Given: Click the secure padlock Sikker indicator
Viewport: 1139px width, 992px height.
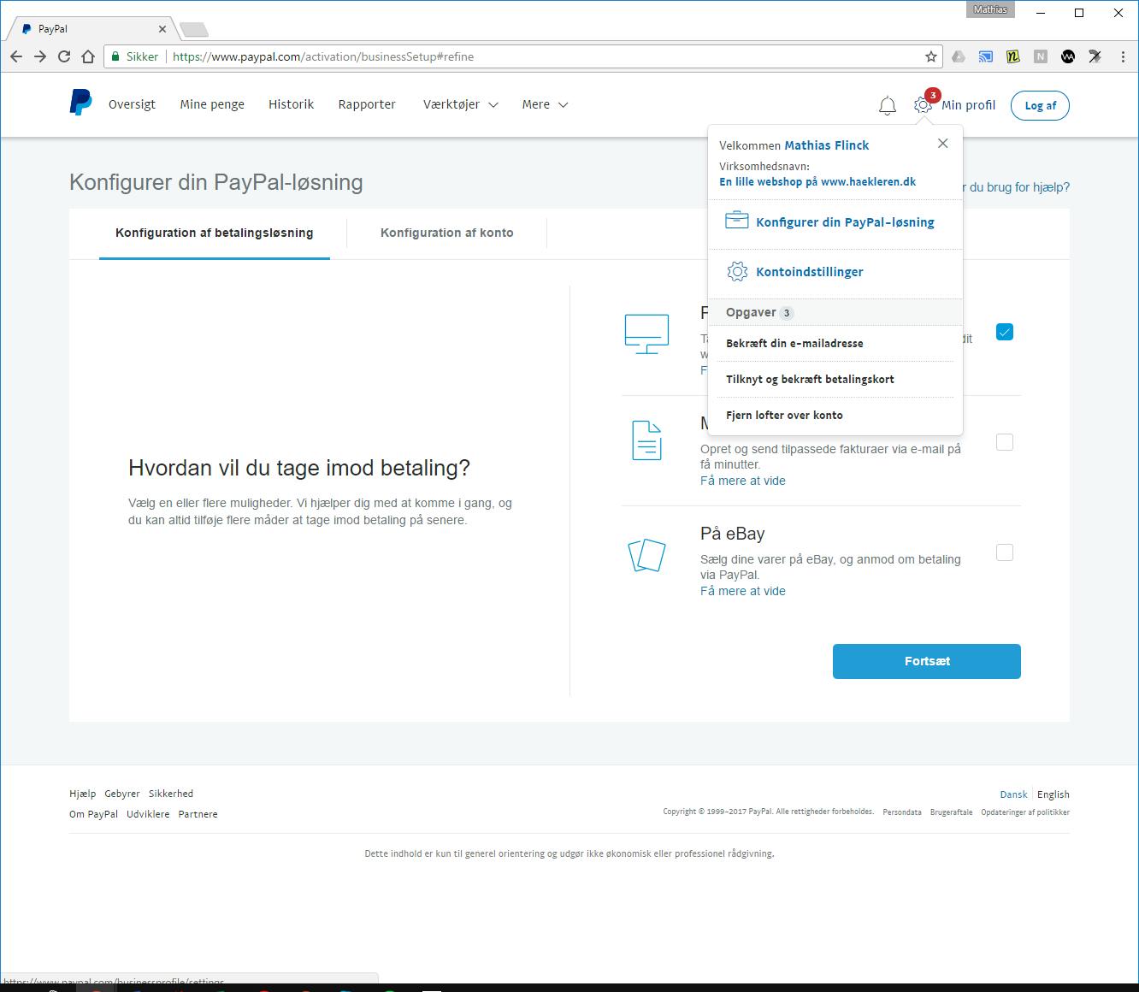Looking at the screenshot, I should pos(134,56).
